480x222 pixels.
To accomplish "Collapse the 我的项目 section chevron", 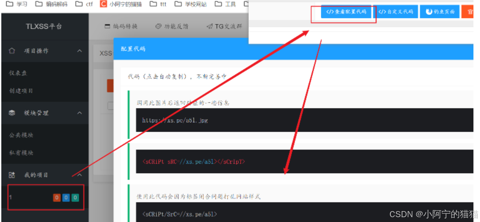I will pyautogui.click(x=80, y=175).
